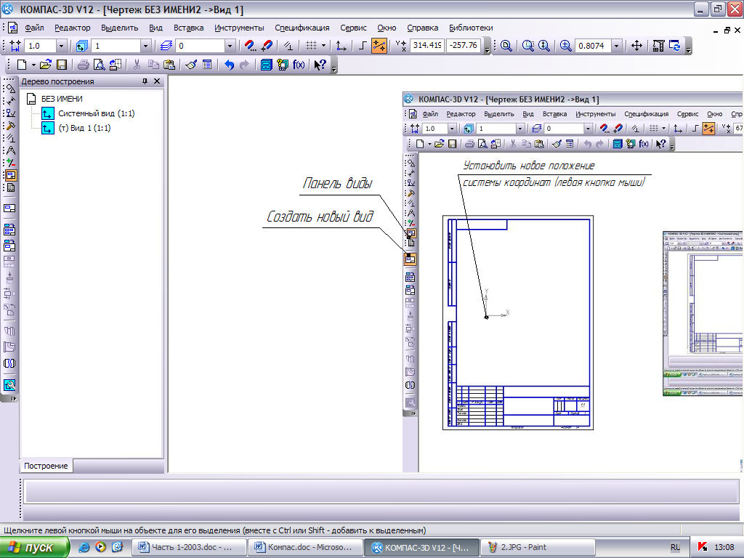This screenshot has width=744, height=558.
Task: Click the Refresh view icon
Action: coord(675,46)
